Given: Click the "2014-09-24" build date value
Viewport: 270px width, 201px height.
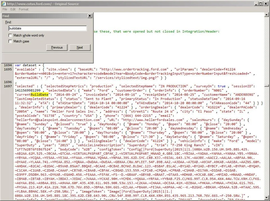Looking at the screenshot, I should pos(66,95).
